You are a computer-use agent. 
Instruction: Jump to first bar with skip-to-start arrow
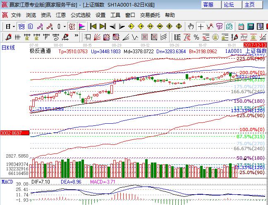[x=93, y=26]
